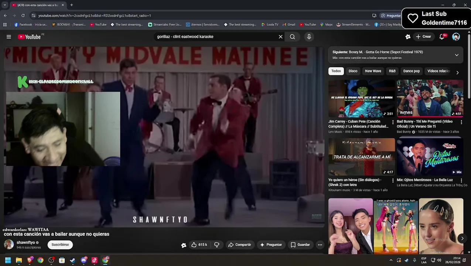Select the New Wave filter chip

[373, 71]
